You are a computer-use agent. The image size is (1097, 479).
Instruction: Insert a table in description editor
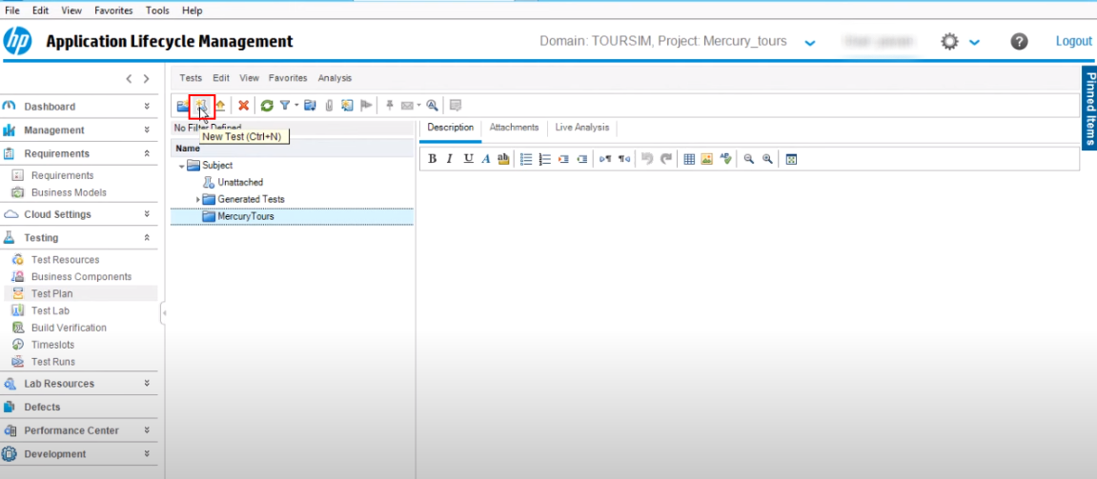(x=689, y=159)
